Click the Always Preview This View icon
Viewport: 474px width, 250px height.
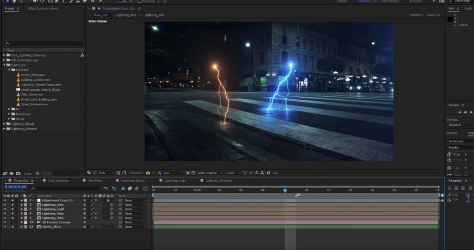[x=89, y=173]
